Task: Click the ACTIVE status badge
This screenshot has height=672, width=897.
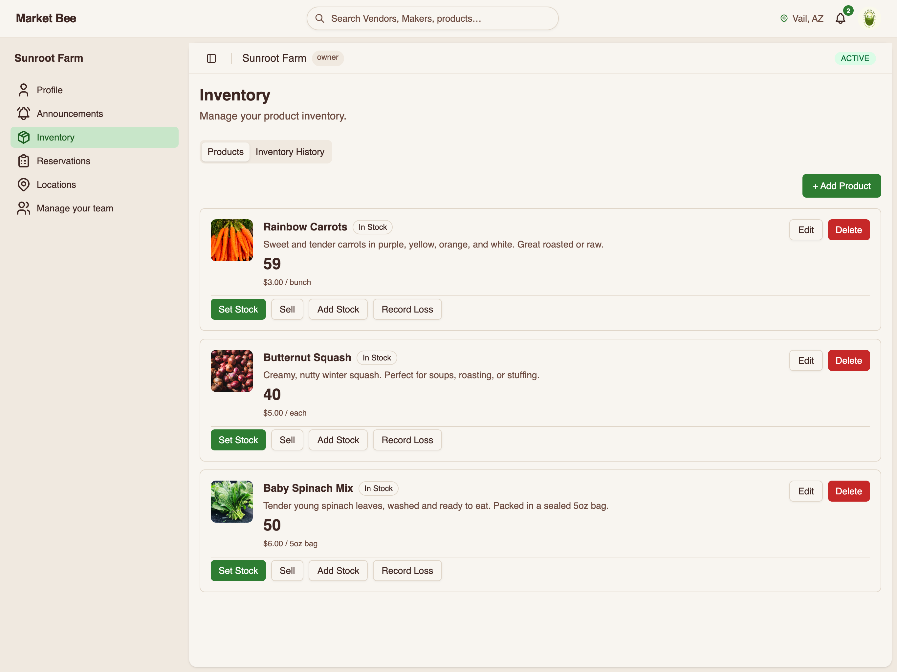Action: (855, 58)
